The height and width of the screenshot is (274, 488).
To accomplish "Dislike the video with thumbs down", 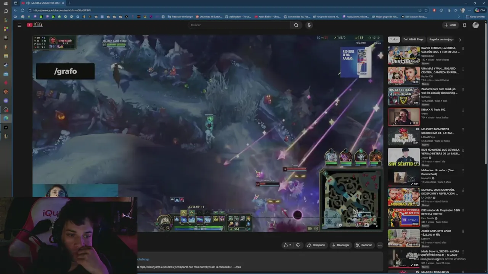I will pos(298,245).
